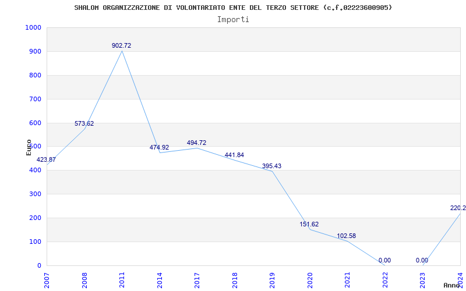Select the 0.00 label above 2023
The image size is (466, 291).
click(x=422, y=260)
